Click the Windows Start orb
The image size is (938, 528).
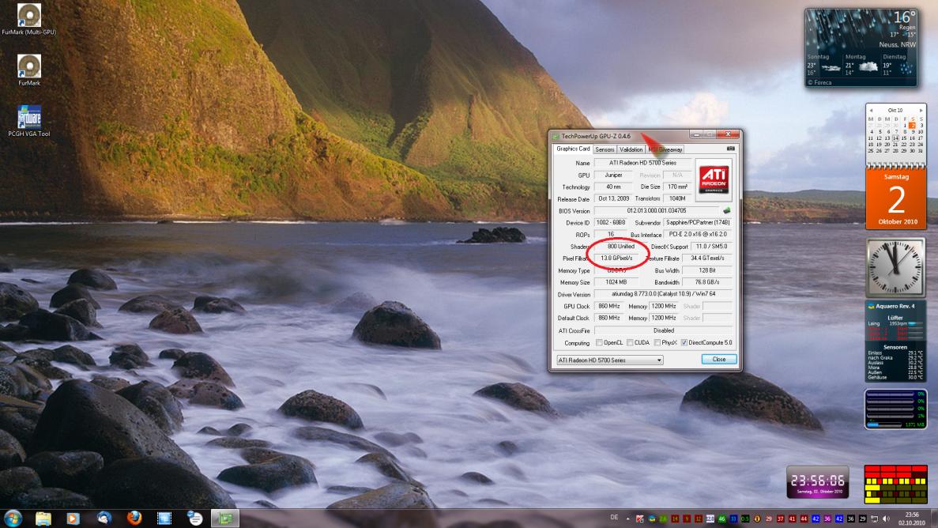[x=13, y=518]
